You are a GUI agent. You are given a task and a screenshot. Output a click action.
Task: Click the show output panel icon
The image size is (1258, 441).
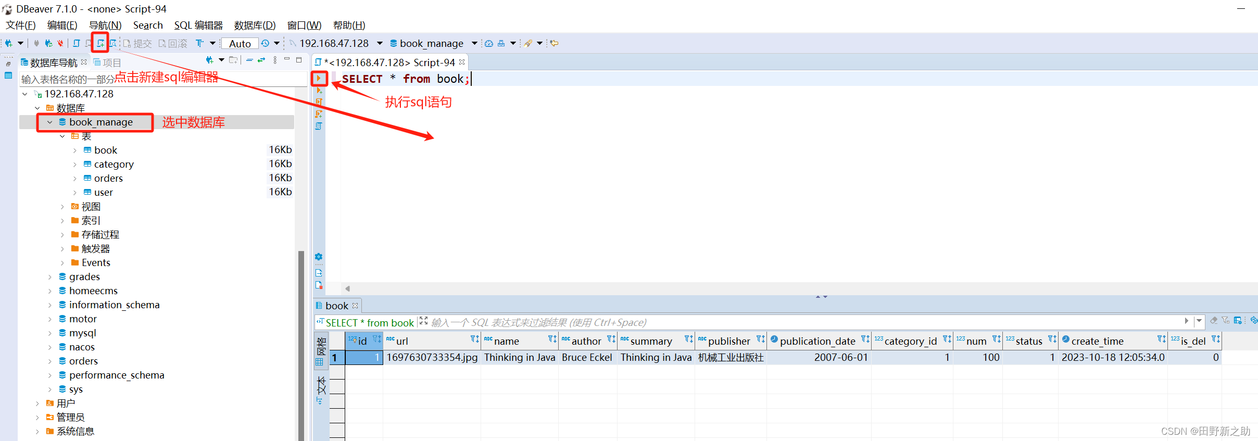click(319, 272)
